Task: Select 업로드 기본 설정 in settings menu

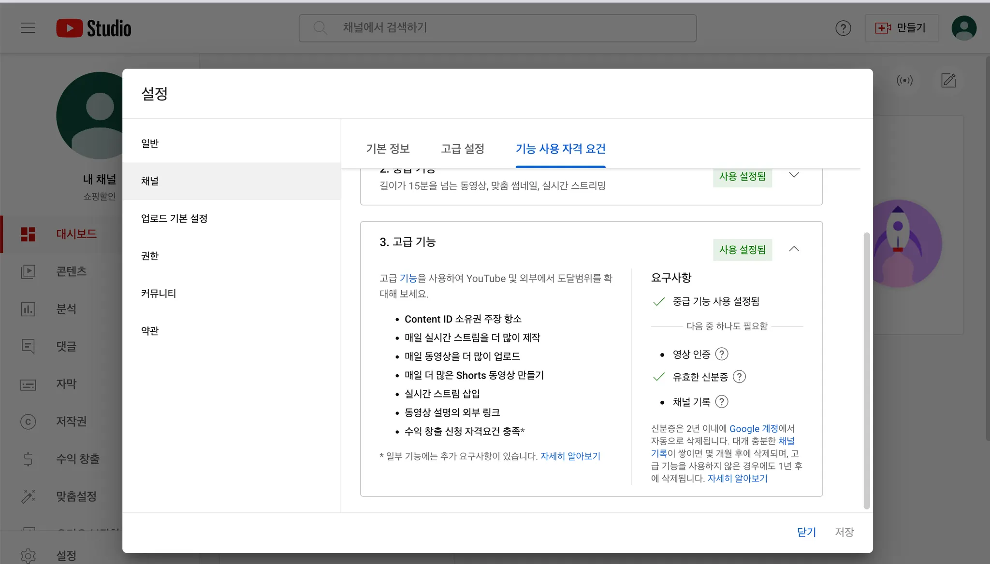Action: point(174,218)
